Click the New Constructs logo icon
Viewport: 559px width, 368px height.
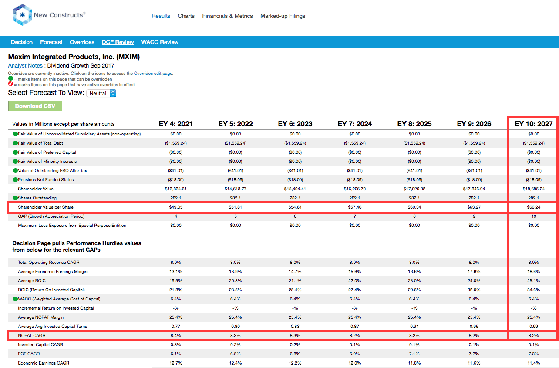[x=22, y=15]
